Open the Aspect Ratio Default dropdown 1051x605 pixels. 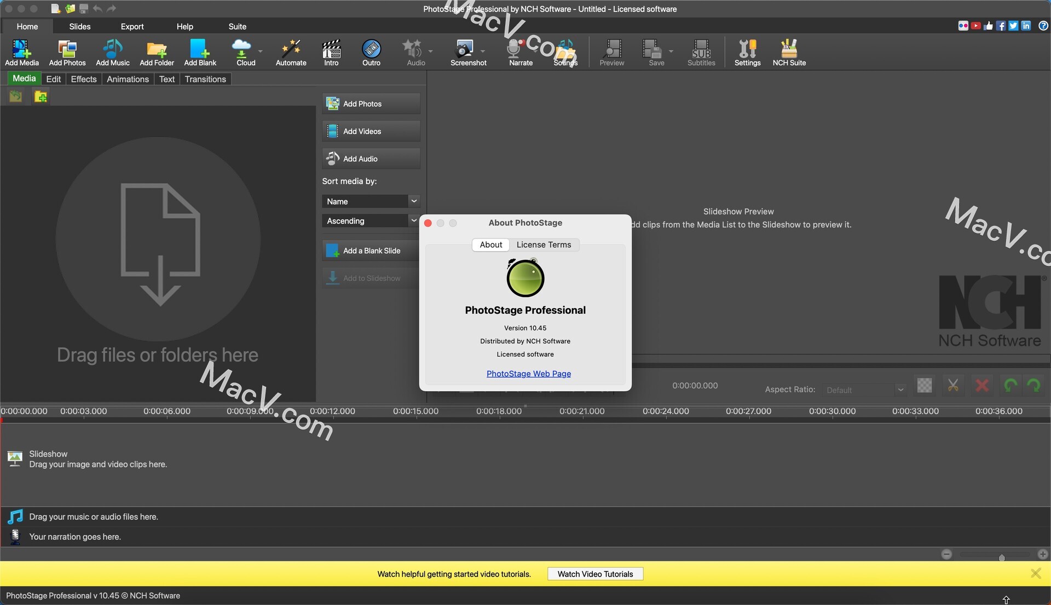[x=864, y=390]
